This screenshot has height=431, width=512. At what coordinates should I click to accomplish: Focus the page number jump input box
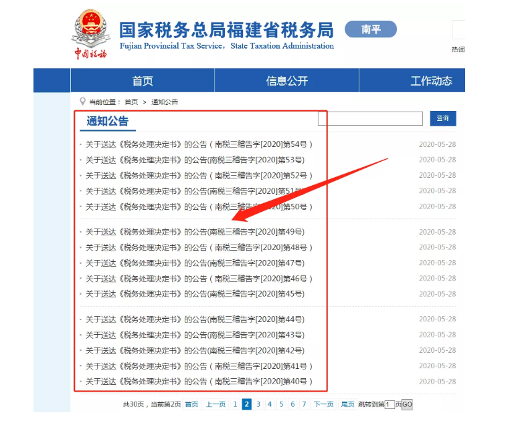click(x=390, y=404)
